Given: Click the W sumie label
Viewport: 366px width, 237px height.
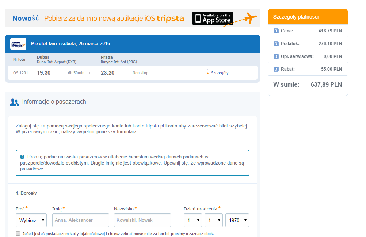Looking at the screenshot, I should (x=286, y=85).
